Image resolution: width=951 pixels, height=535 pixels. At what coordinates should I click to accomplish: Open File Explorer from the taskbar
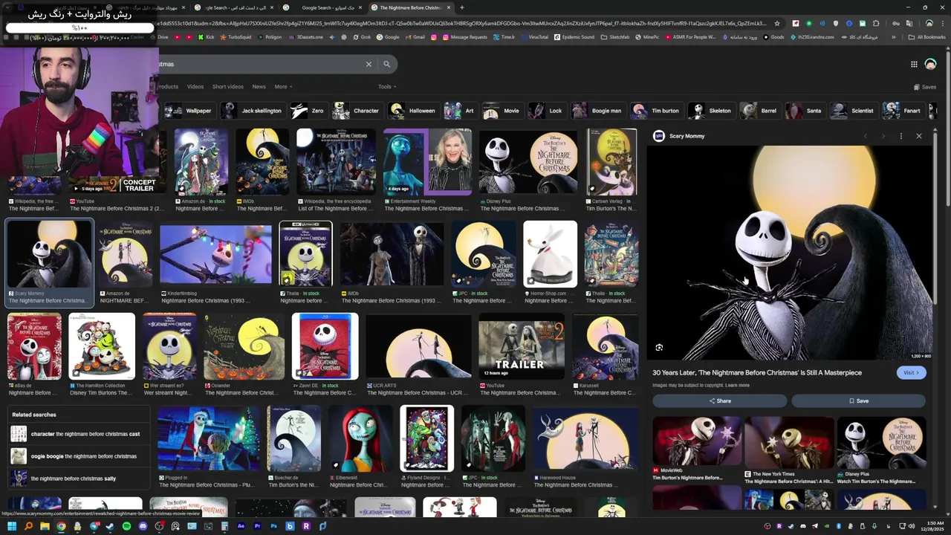(45, 526)
